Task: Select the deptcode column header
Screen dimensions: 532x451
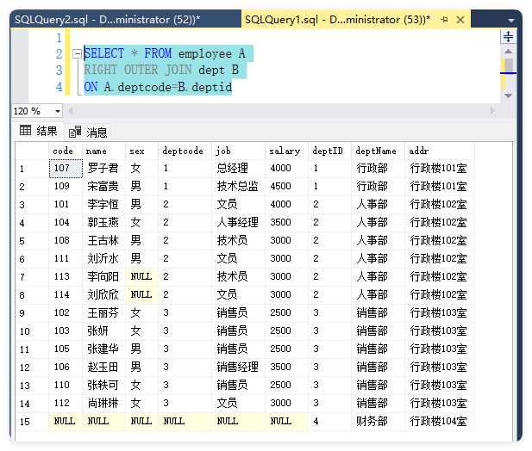Action: click(x=185, y=151)
